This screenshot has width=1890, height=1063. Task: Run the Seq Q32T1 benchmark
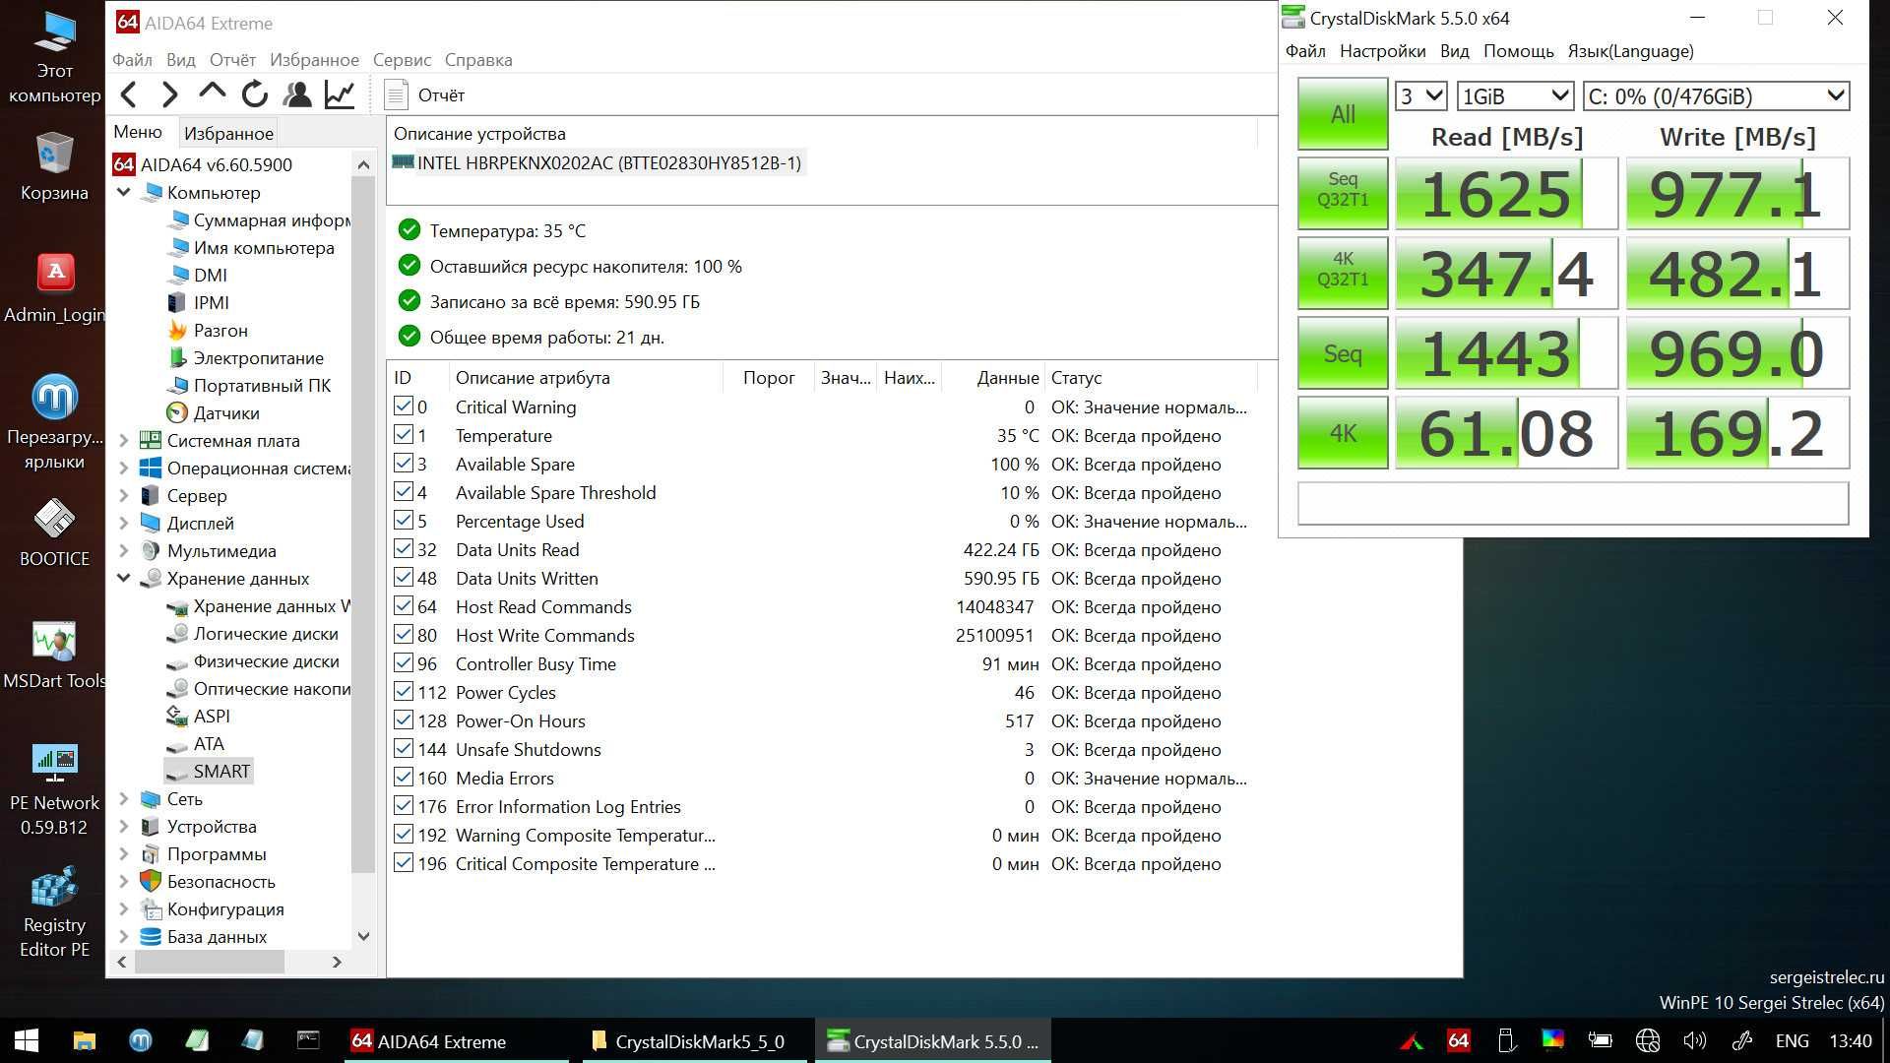click(x=1343, y=193)
